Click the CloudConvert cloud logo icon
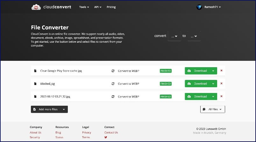 point(36,7)
